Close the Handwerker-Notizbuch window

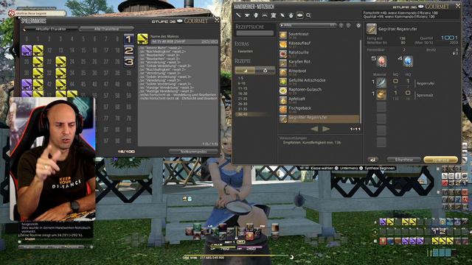(458, 6)
